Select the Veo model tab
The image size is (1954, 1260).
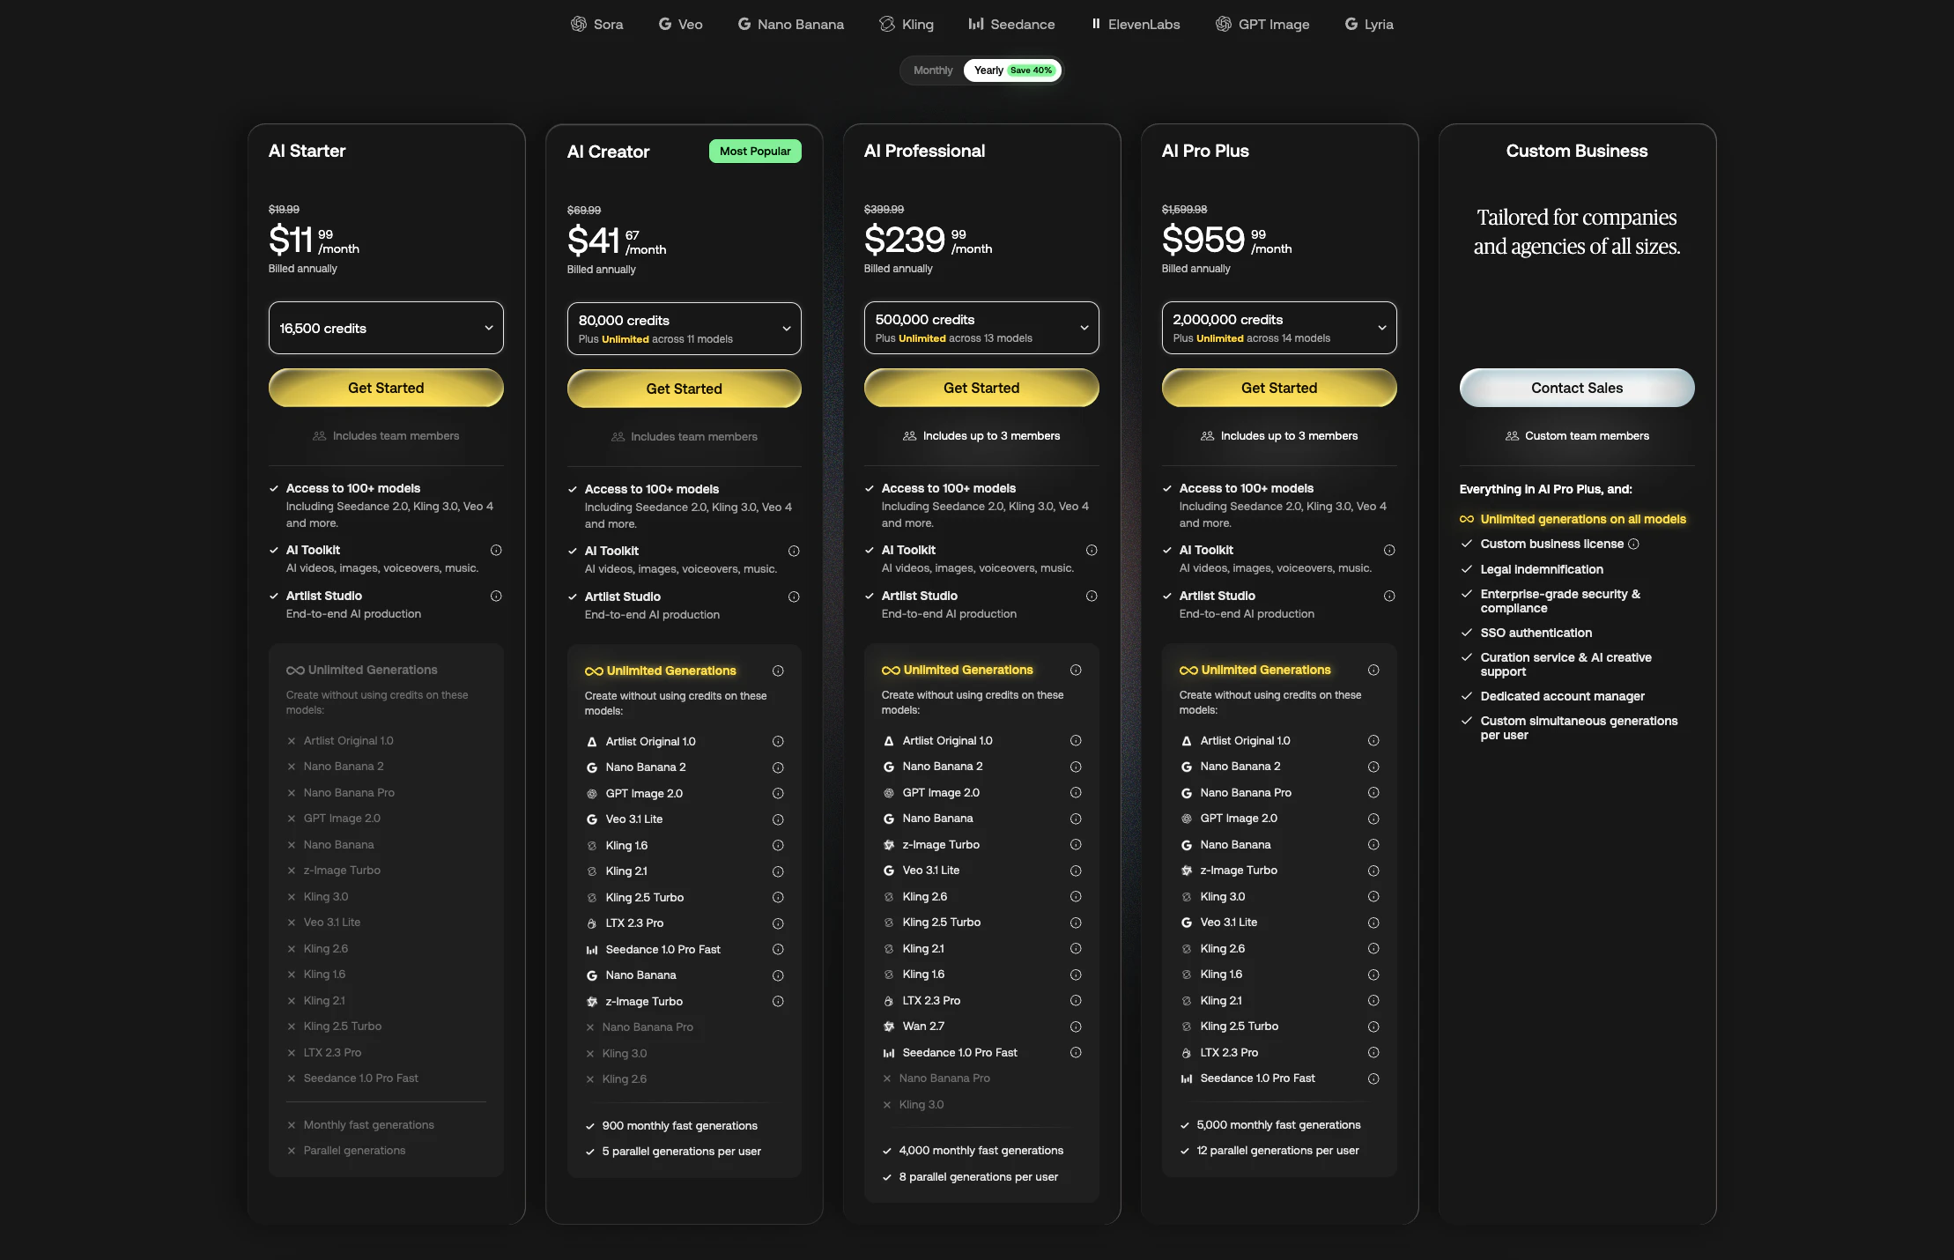click(x=681, y=25)
